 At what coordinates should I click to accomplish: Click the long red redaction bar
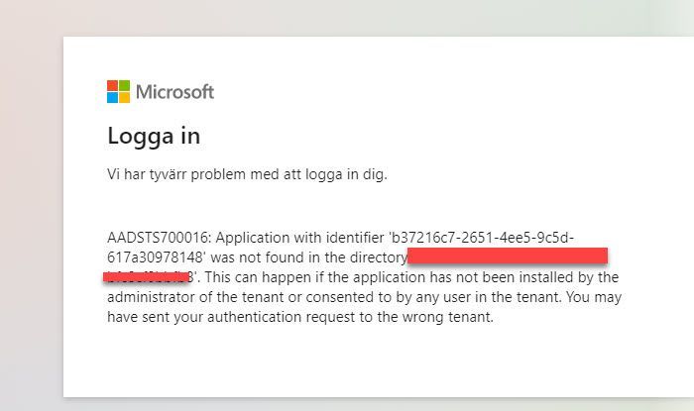[x=507, y=257]
